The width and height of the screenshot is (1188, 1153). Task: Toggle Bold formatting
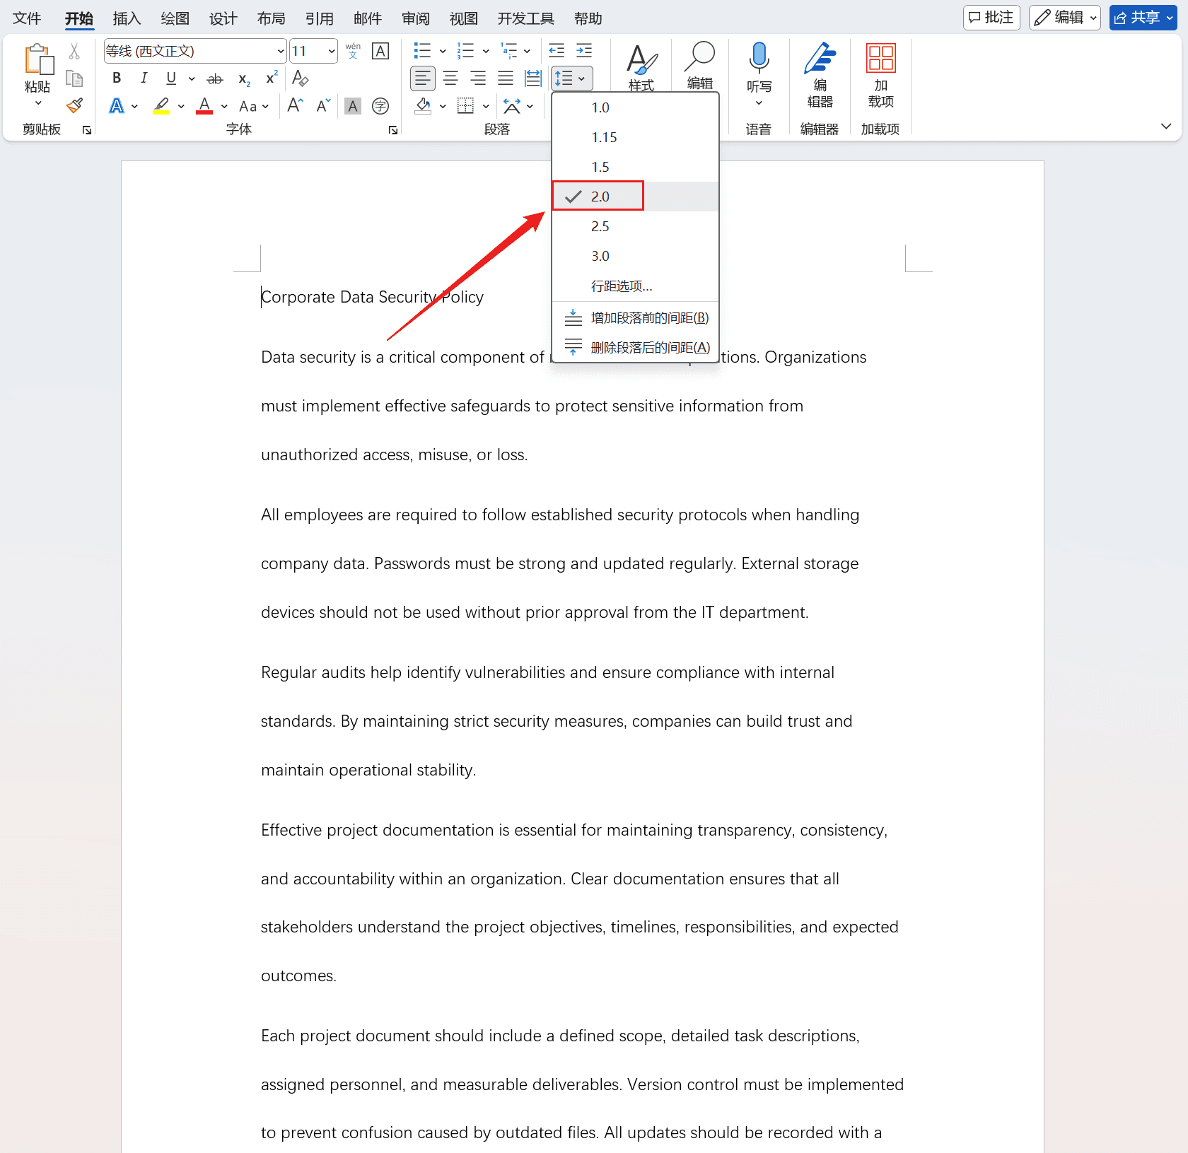[117, 78]
